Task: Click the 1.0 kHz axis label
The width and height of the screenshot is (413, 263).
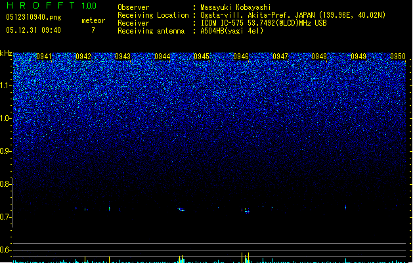Action: click(6, 118)
